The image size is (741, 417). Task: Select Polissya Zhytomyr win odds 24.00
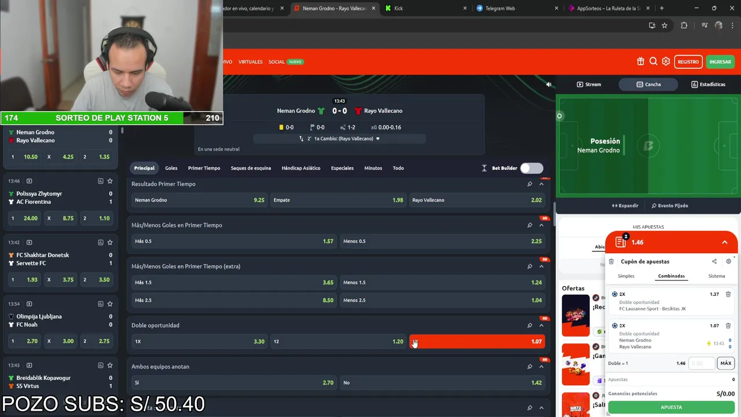(24, 218)
